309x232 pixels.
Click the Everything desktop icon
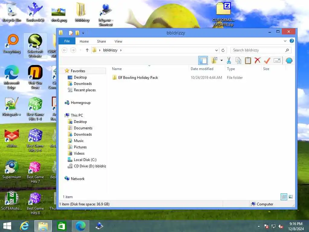pos(12,44)
